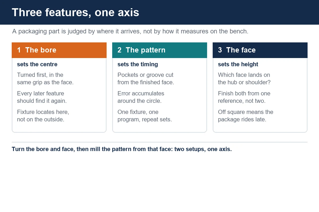Click the navy 'The face' card header
Screen dimensions: 319x212
[260, 50]
